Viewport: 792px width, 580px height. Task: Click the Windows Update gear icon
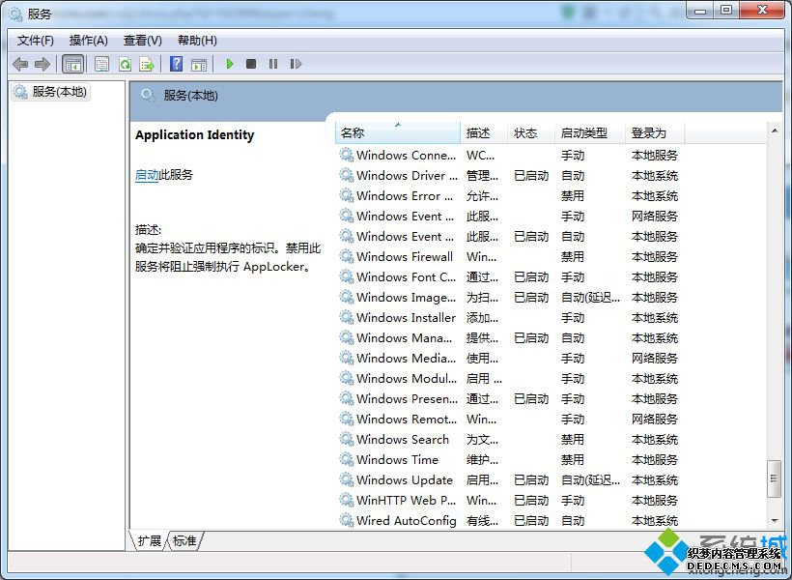[347, 479]
